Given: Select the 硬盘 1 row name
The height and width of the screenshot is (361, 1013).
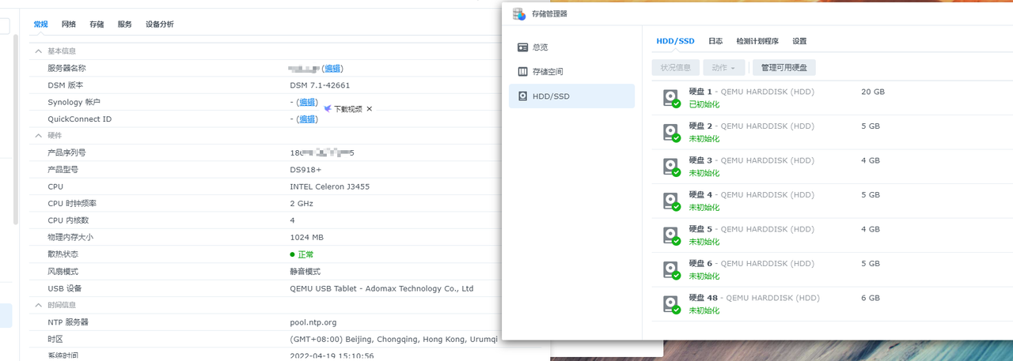Looking at the screenshot, I should tap(700, 92).
